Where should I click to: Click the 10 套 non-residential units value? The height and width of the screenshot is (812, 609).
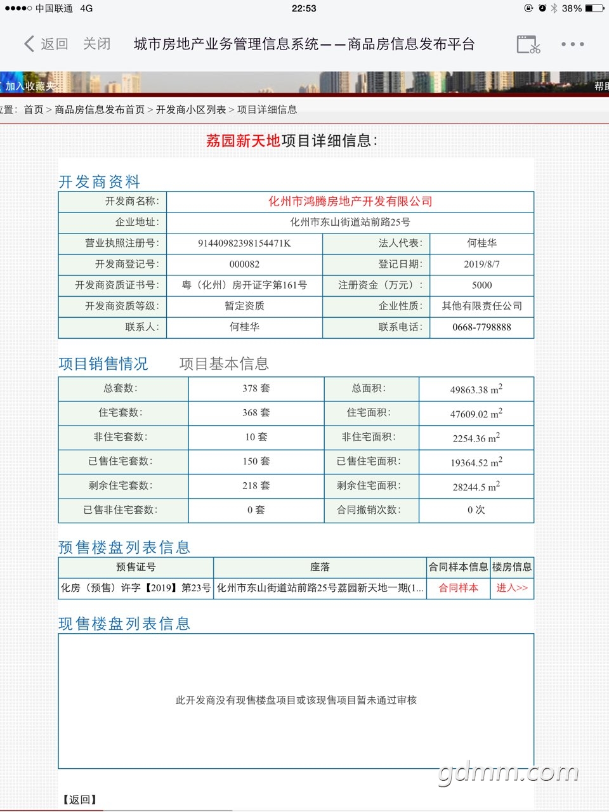pyautogui.click(x=256, y=437)
